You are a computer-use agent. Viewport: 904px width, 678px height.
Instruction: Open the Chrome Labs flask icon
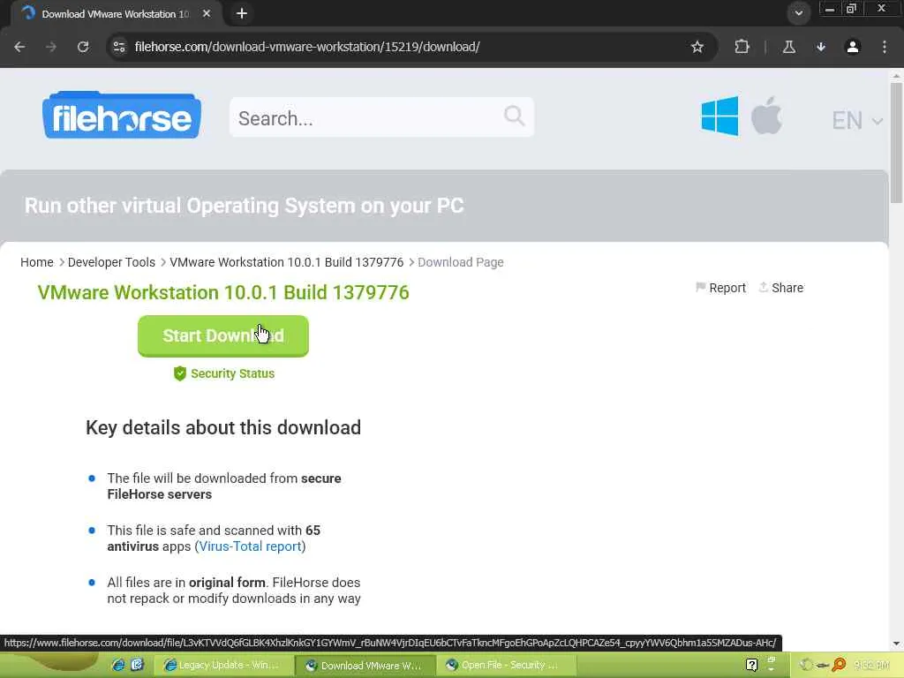coord(789,47)
